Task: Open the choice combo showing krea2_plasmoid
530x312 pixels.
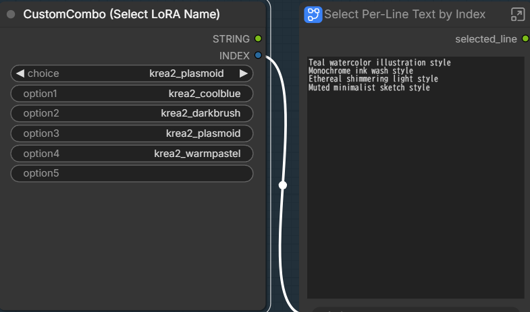Action: [132, 73]
